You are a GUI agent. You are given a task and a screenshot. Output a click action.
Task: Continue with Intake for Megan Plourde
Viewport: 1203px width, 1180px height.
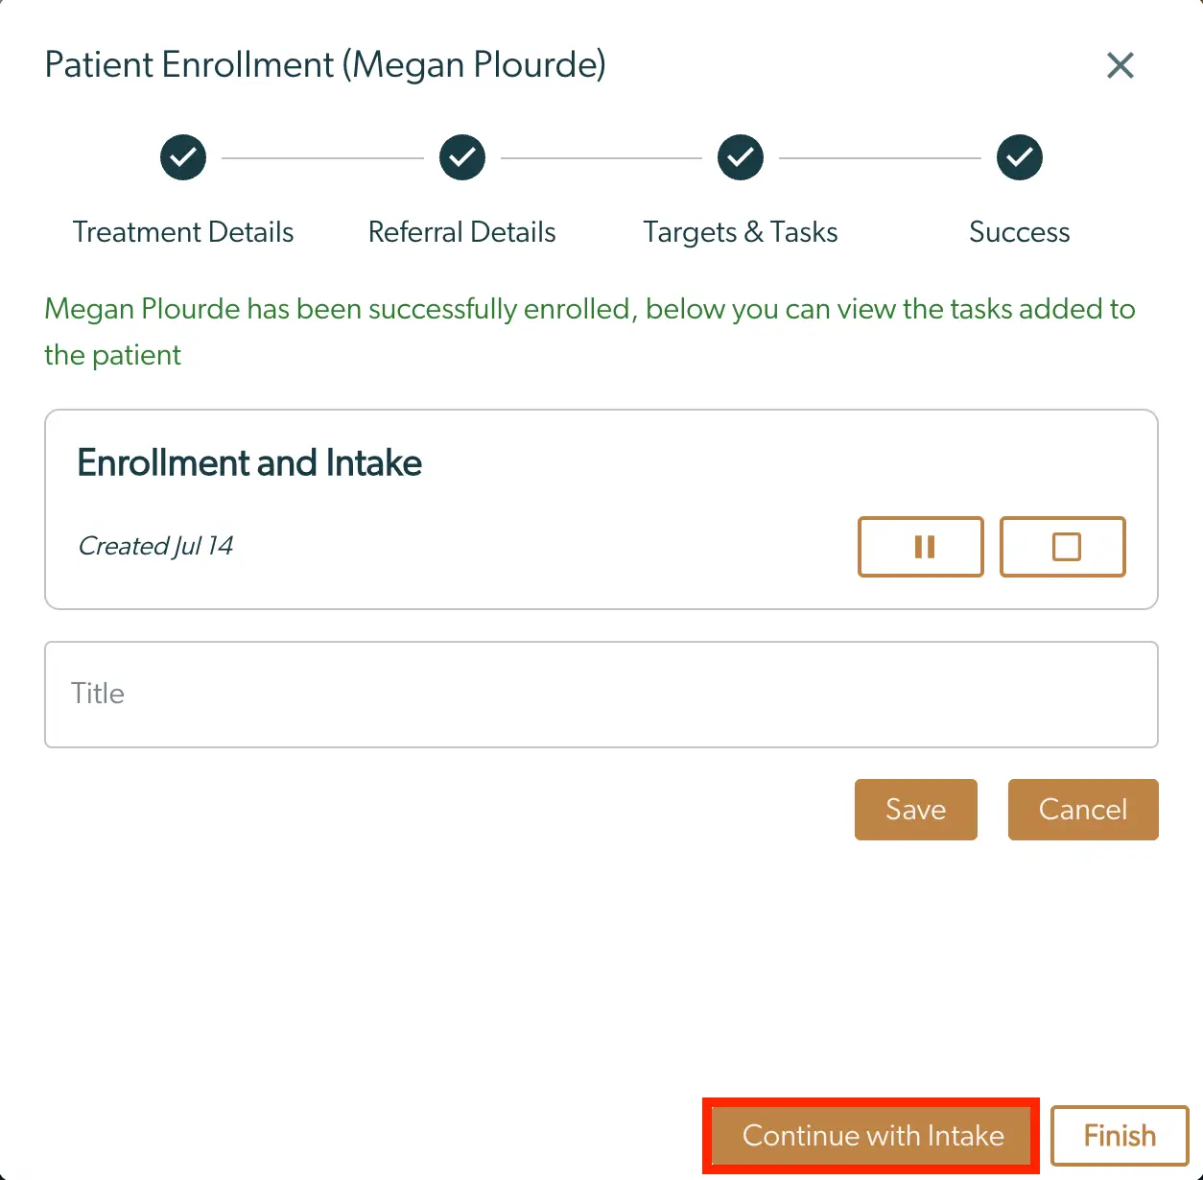(871, 1135)
